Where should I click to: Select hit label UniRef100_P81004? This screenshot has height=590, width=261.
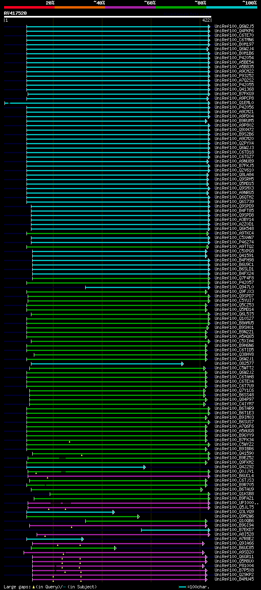(x=234, y=565)
